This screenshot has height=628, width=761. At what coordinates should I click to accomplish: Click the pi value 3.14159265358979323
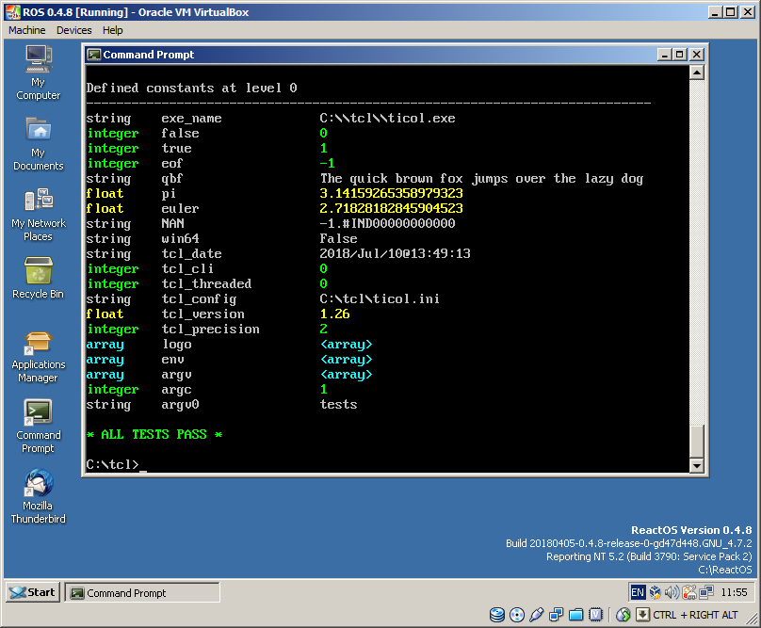pos(391,193)
